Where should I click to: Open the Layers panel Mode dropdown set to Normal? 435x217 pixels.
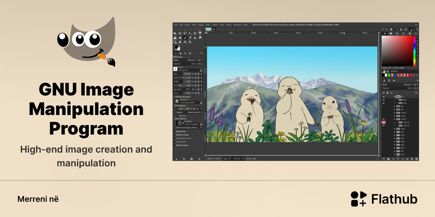tap(398, 85)
